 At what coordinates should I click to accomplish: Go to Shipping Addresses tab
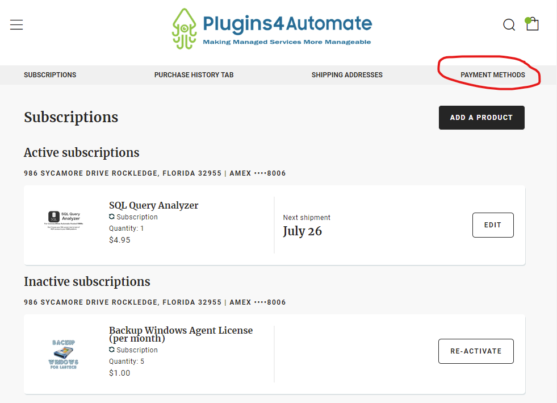(347, 75)
